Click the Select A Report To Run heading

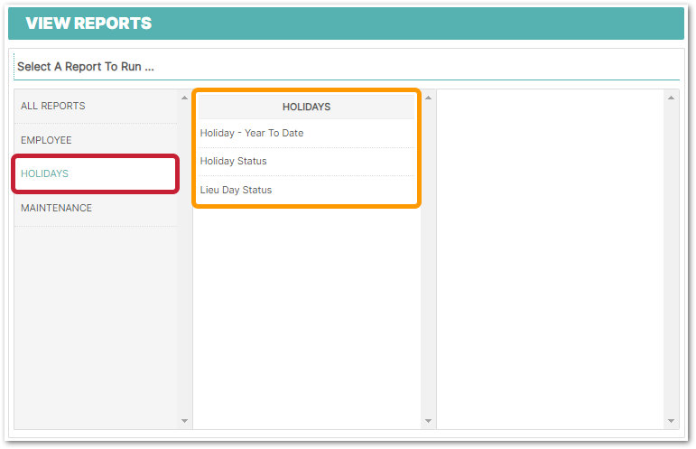(x=86, y=67)
